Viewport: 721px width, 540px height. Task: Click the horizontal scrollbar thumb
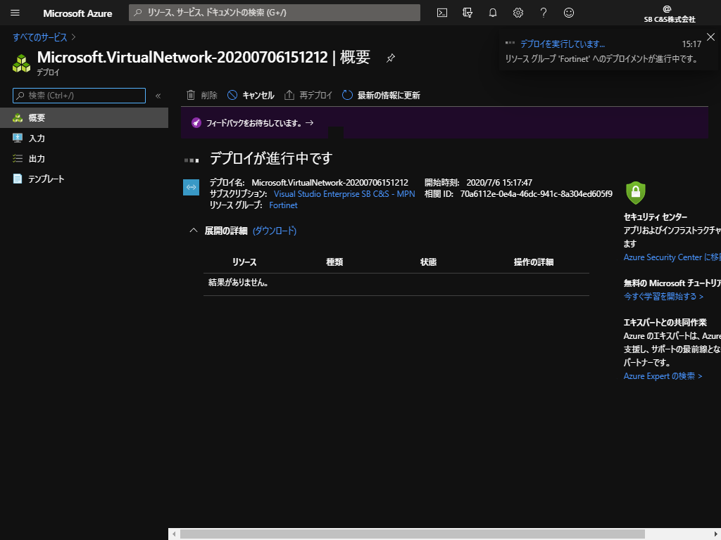[x=413, y=534]
